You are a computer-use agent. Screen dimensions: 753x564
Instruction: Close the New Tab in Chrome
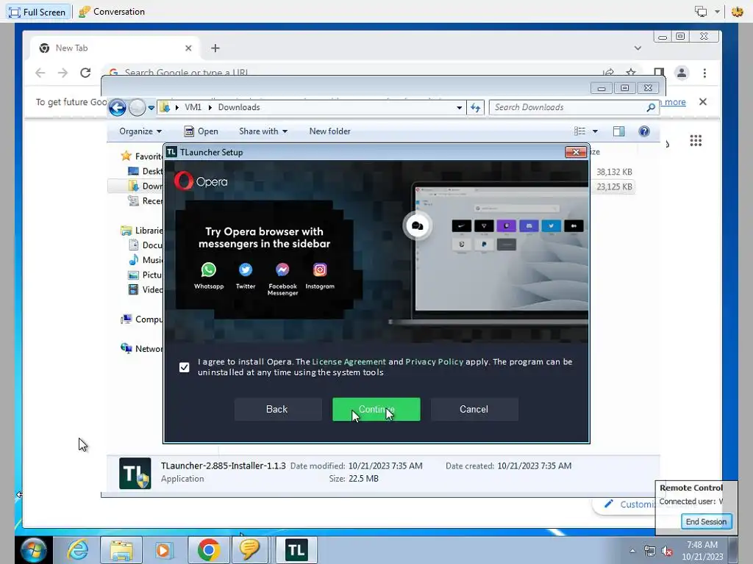coord(188,48)
